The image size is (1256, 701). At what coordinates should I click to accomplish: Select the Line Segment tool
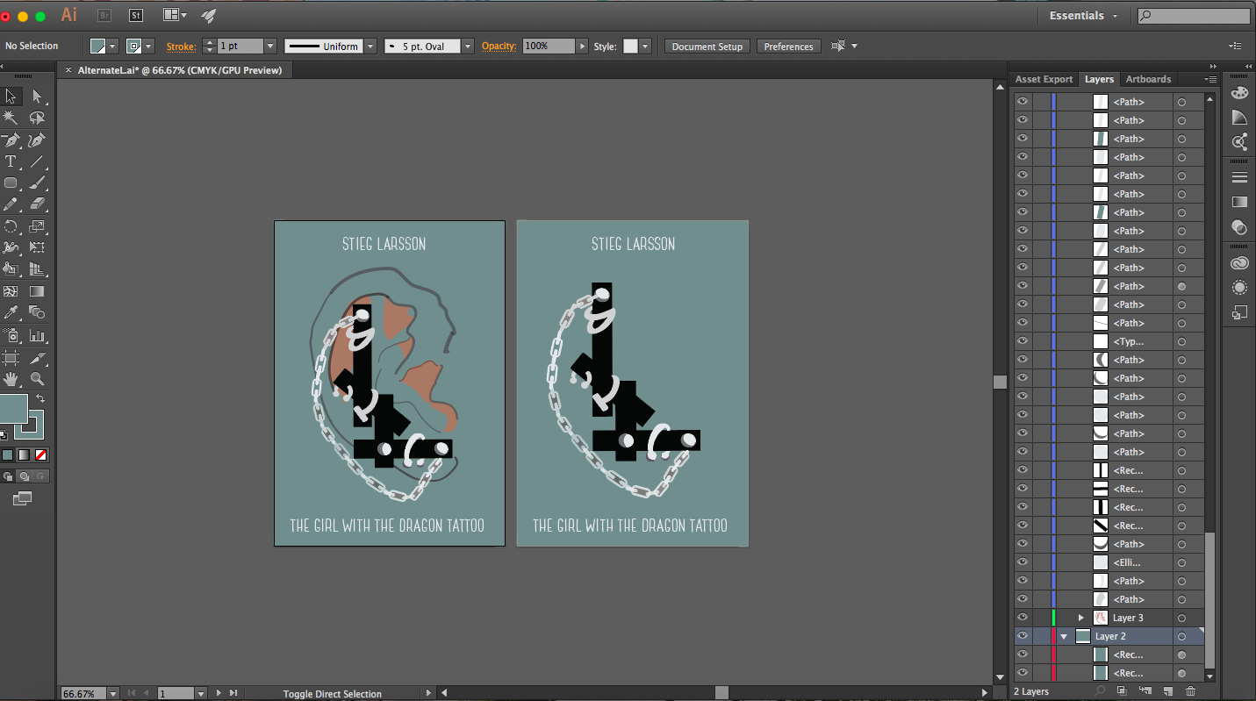pyautogui.click(x=37, y=161)
